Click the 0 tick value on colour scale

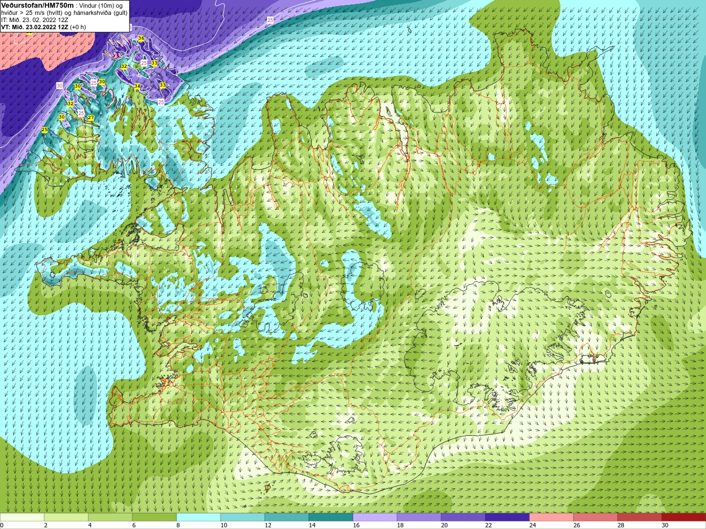[2, 525]
